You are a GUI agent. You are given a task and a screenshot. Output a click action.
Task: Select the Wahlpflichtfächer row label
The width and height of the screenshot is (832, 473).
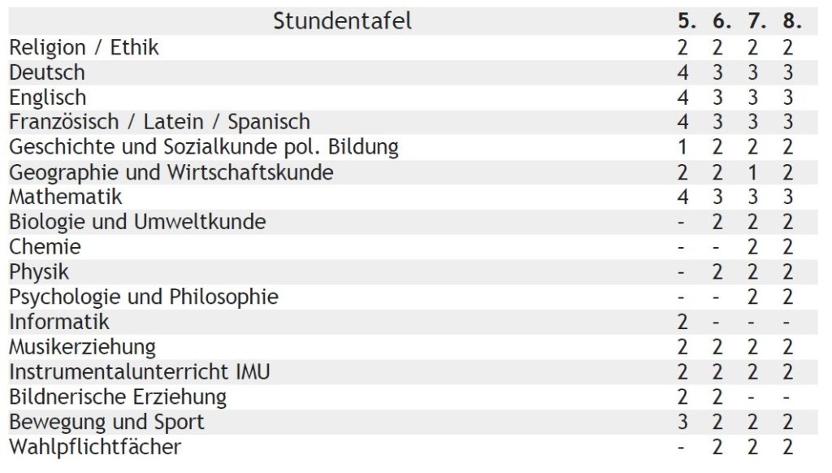95,447
